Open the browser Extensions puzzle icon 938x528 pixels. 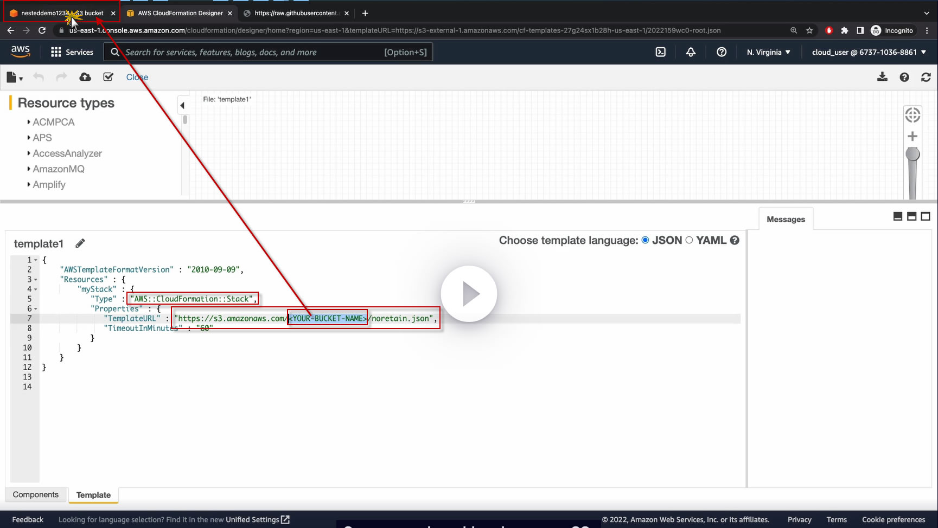coord(844,30)
